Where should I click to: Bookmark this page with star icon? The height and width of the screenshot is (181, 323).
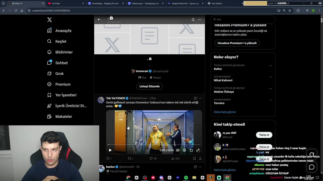[290, 11]
